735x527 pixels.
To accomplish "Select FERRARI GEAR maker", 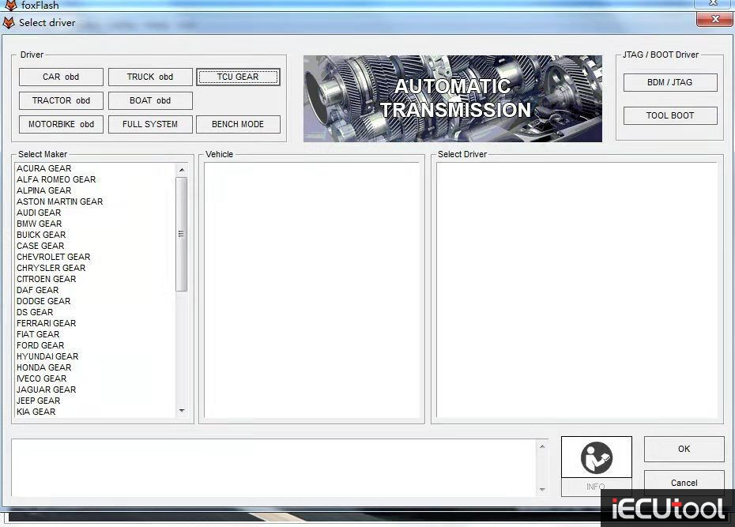I will pos(47,323).
